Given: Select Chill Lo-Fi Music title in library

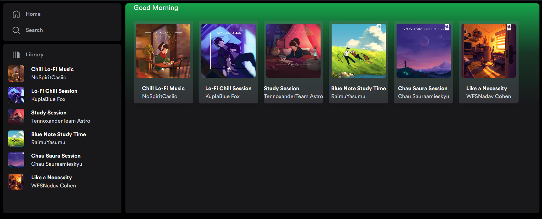Looking at the screenshot, I should pyautogui.click(x=52, y=69).
